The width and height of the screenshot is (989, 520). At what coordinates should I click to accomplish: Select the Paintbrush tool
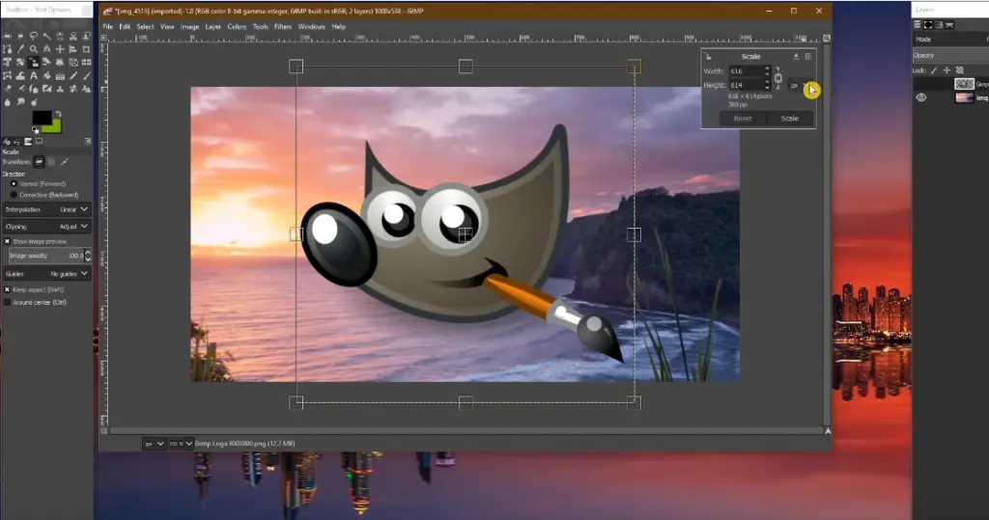click(86, 75)
